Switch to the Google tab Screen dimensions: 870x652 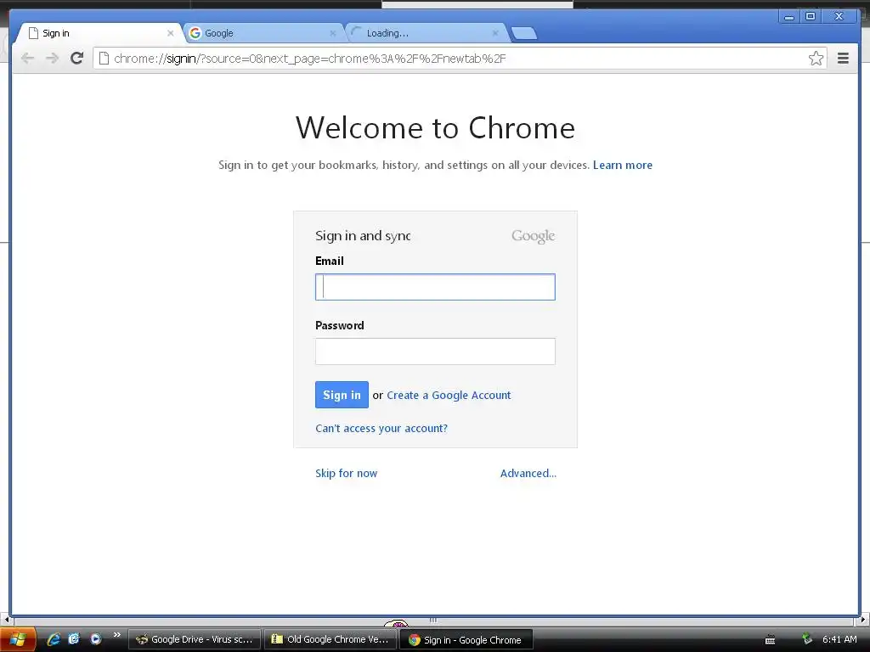[263, 33]
